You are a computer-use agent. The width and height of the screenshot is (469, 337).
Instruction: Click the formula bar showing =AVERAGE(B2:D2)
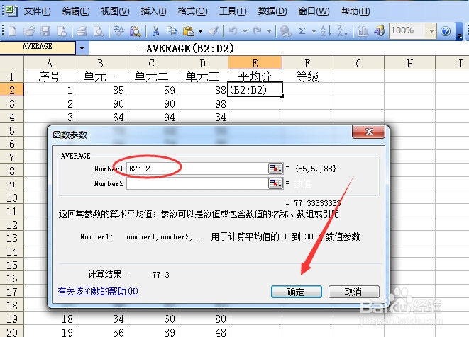(x=278, y=48)
